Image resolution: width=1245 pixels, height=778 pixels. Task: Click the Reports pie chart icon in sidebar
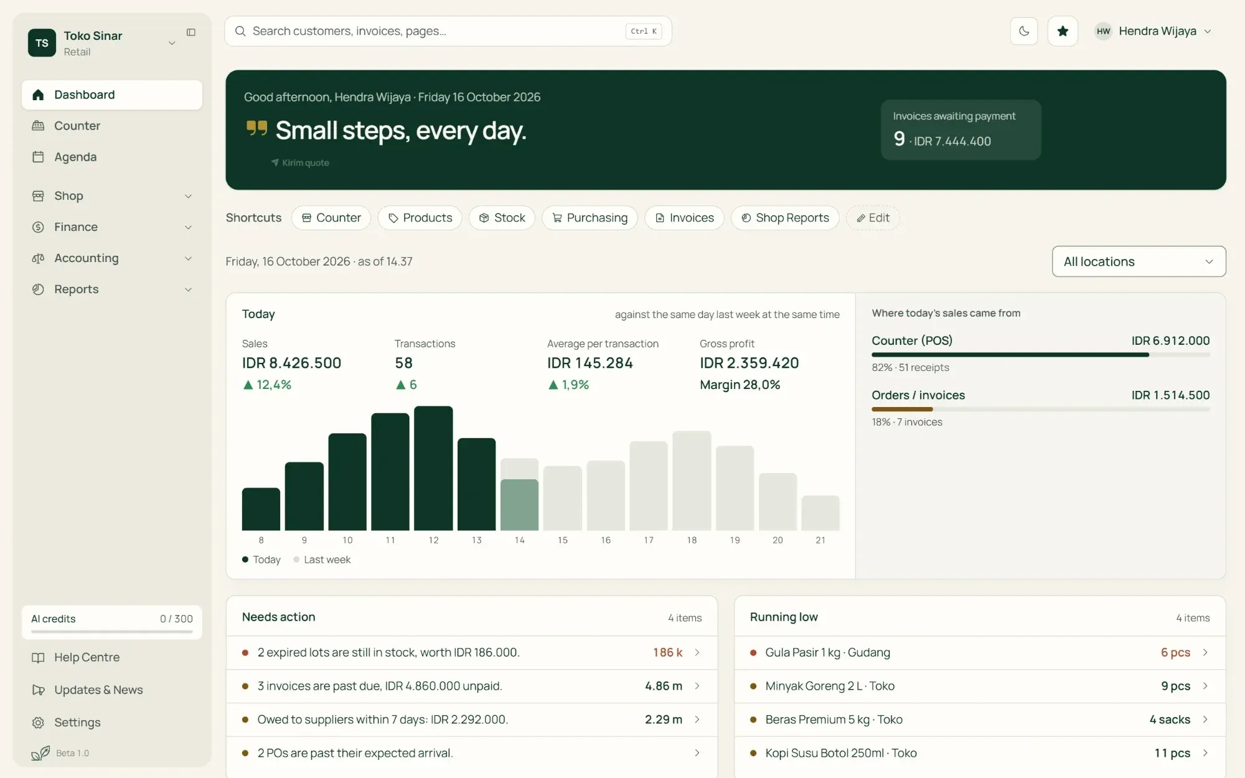(x=38, y=289)
